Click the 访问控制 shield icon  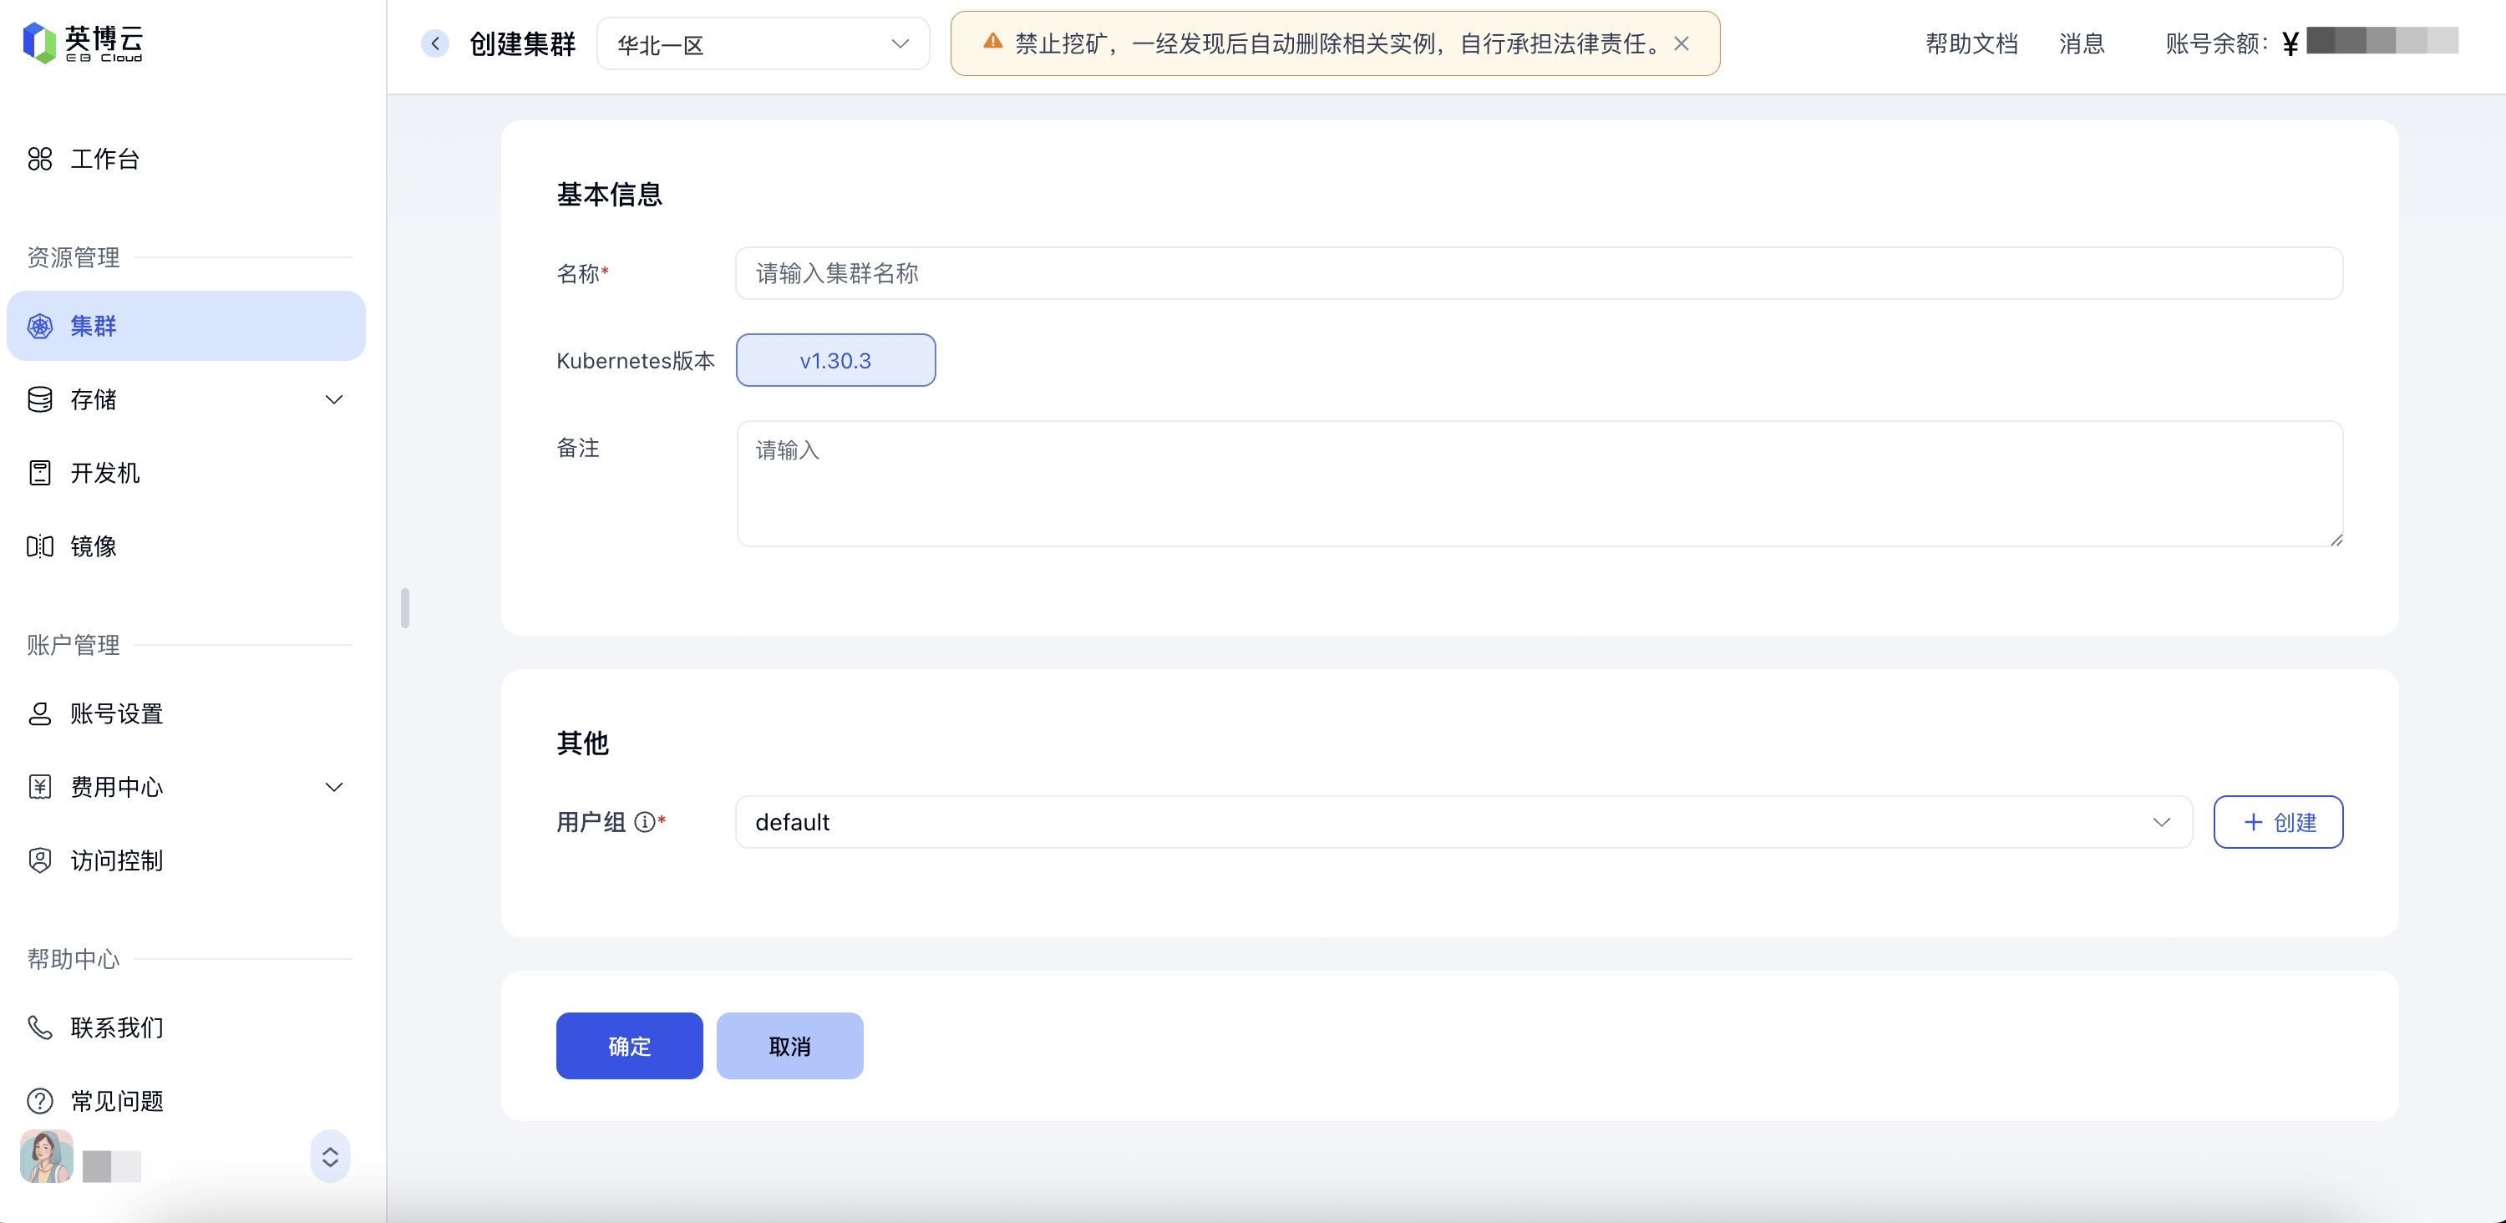[40, 860]
